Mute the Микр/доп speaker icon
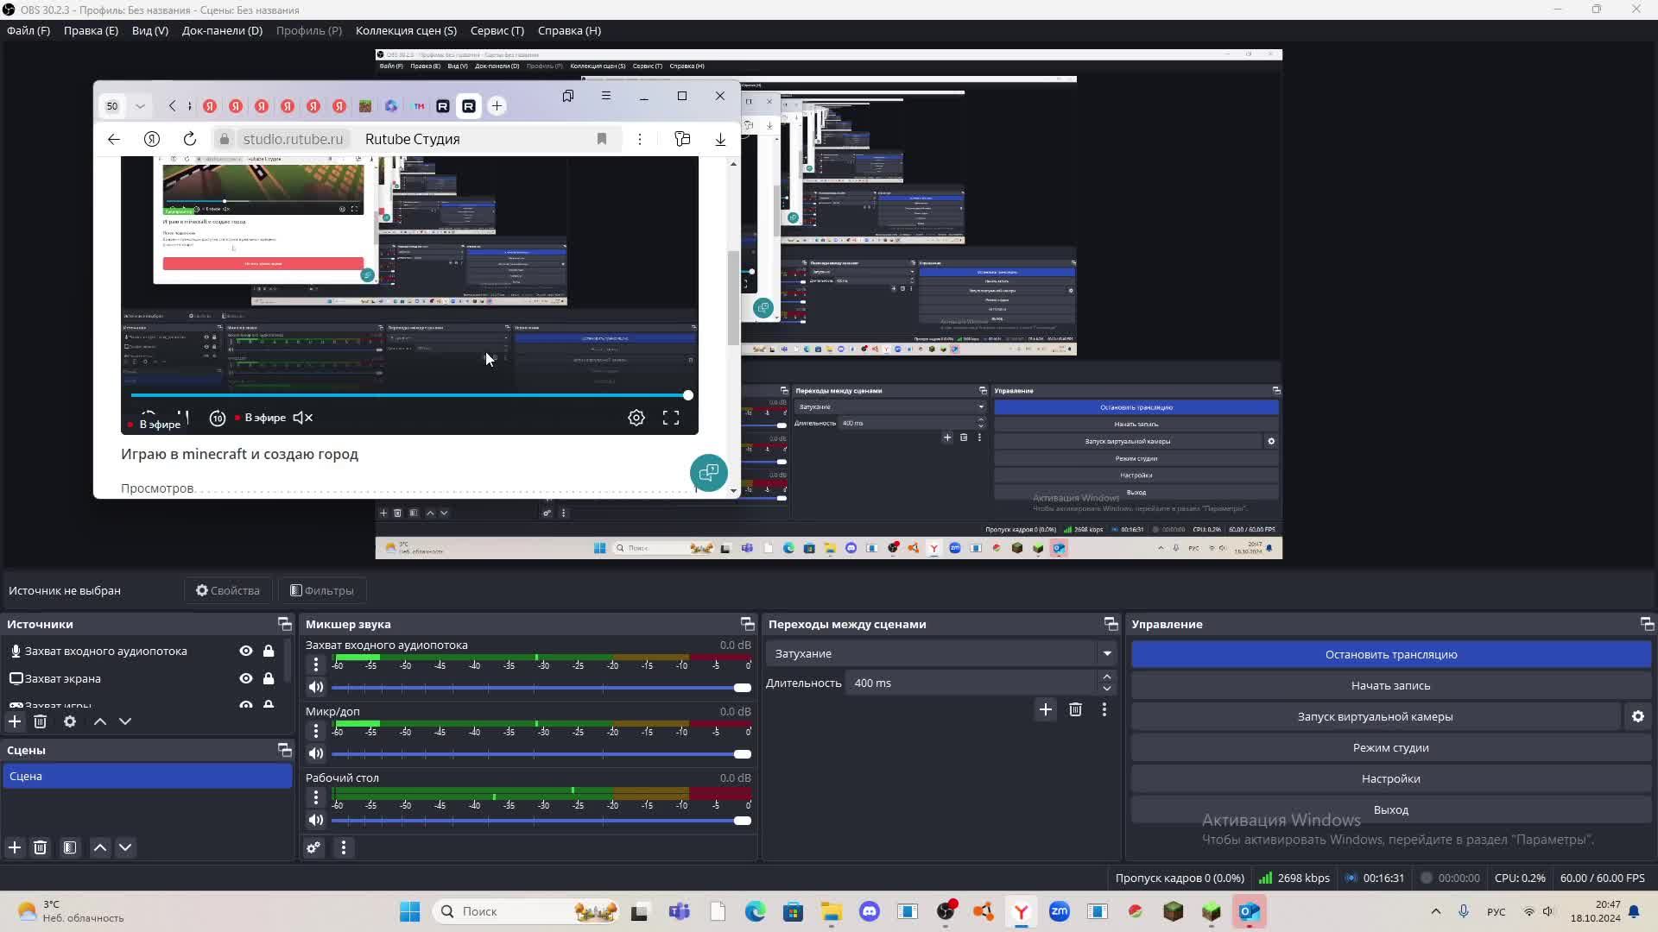Viewport: 1658px width, 932px height. [316, 753]
